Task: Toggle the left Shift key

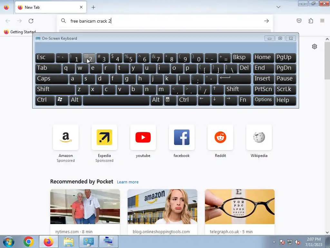Action: tap(55, 90)
